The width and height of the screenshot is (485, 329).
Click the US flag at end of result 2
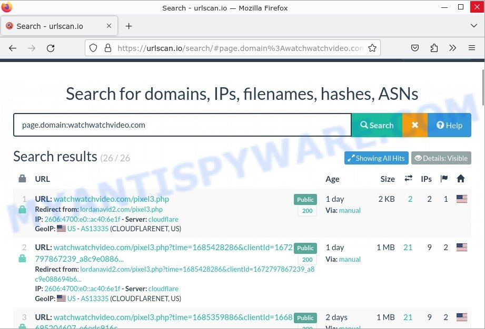[x=461, y=247]
